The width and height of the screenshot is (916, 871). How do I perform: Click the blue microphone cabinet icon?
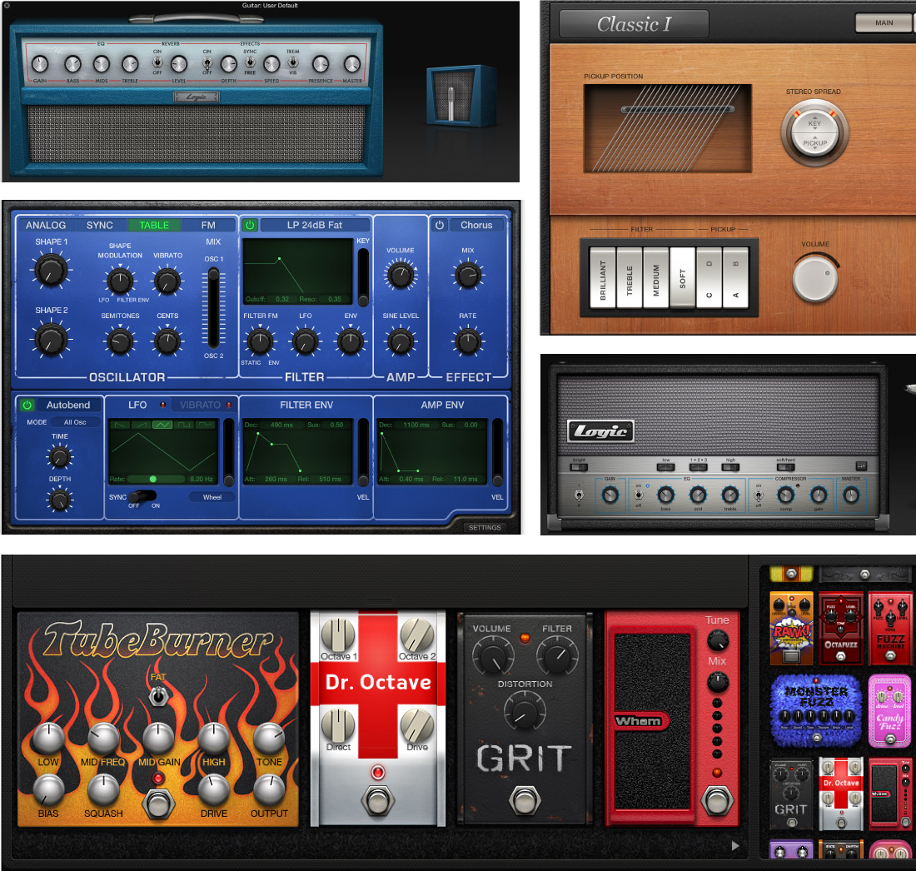tap(461, 96)
